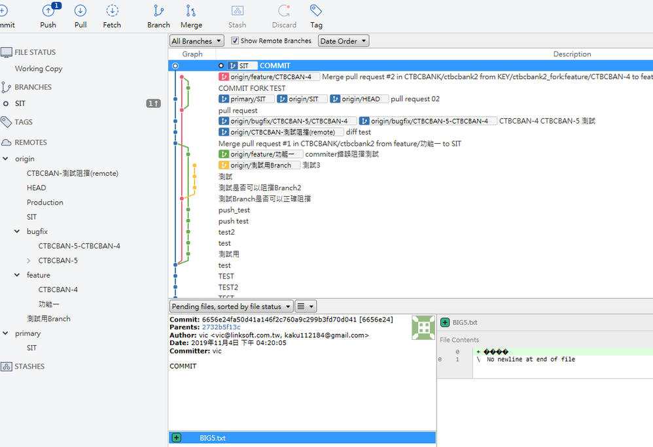This screenshot has height=447, width=653.
Task: Click the origin/HEAD branch label
Action: click(359, 99)
